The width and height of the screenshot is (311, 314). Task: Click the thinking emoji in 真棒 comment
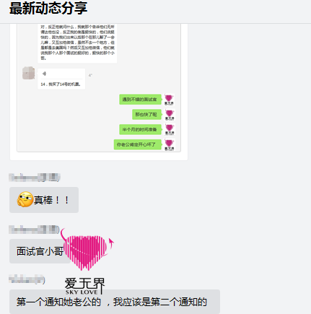(25, 199)
